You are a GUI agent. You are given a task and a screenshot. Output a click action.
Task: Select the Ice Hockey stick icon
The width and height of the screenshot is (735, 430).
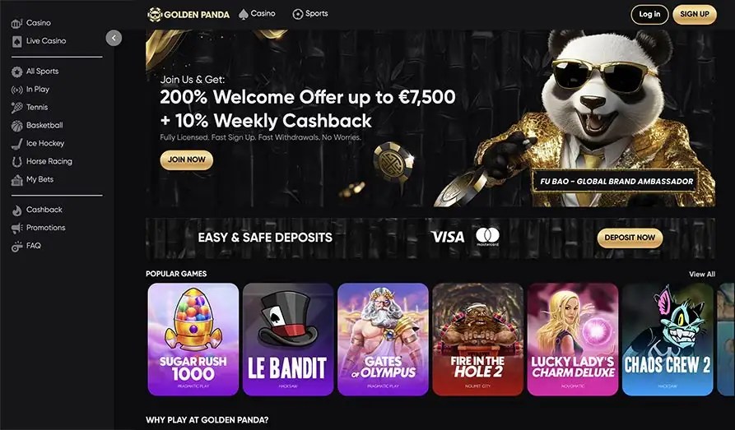coord(17,143)
